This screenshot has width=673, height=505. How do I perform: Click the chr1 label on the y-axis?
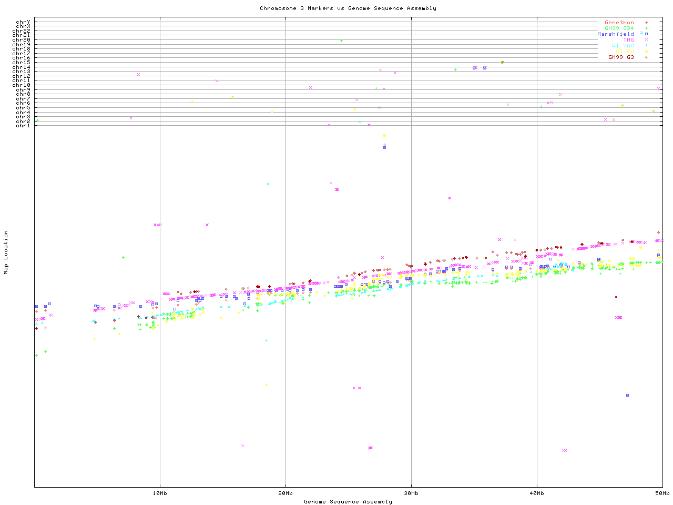pyautogui.click(x=23, y=125)
